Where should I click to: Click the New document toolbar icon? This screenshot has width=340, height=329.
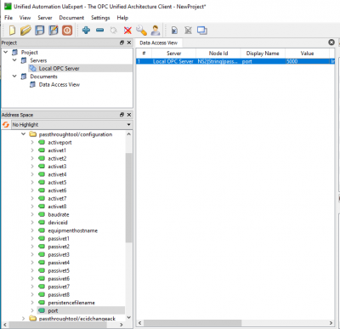pos(12,31)
